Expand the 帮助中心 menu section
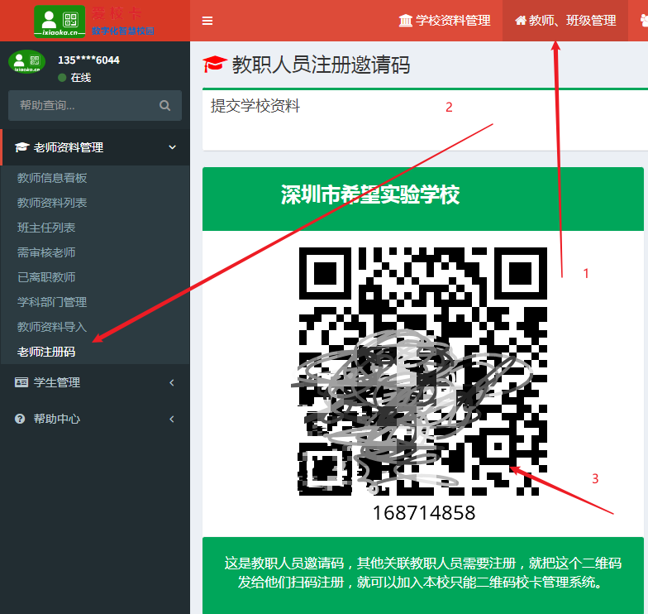648x614 pixels. pos(95,419)
